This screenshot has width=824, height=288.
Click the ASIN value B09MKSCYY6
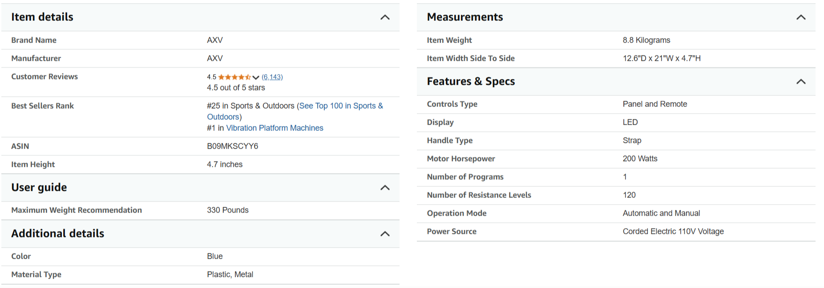point(232,146)
